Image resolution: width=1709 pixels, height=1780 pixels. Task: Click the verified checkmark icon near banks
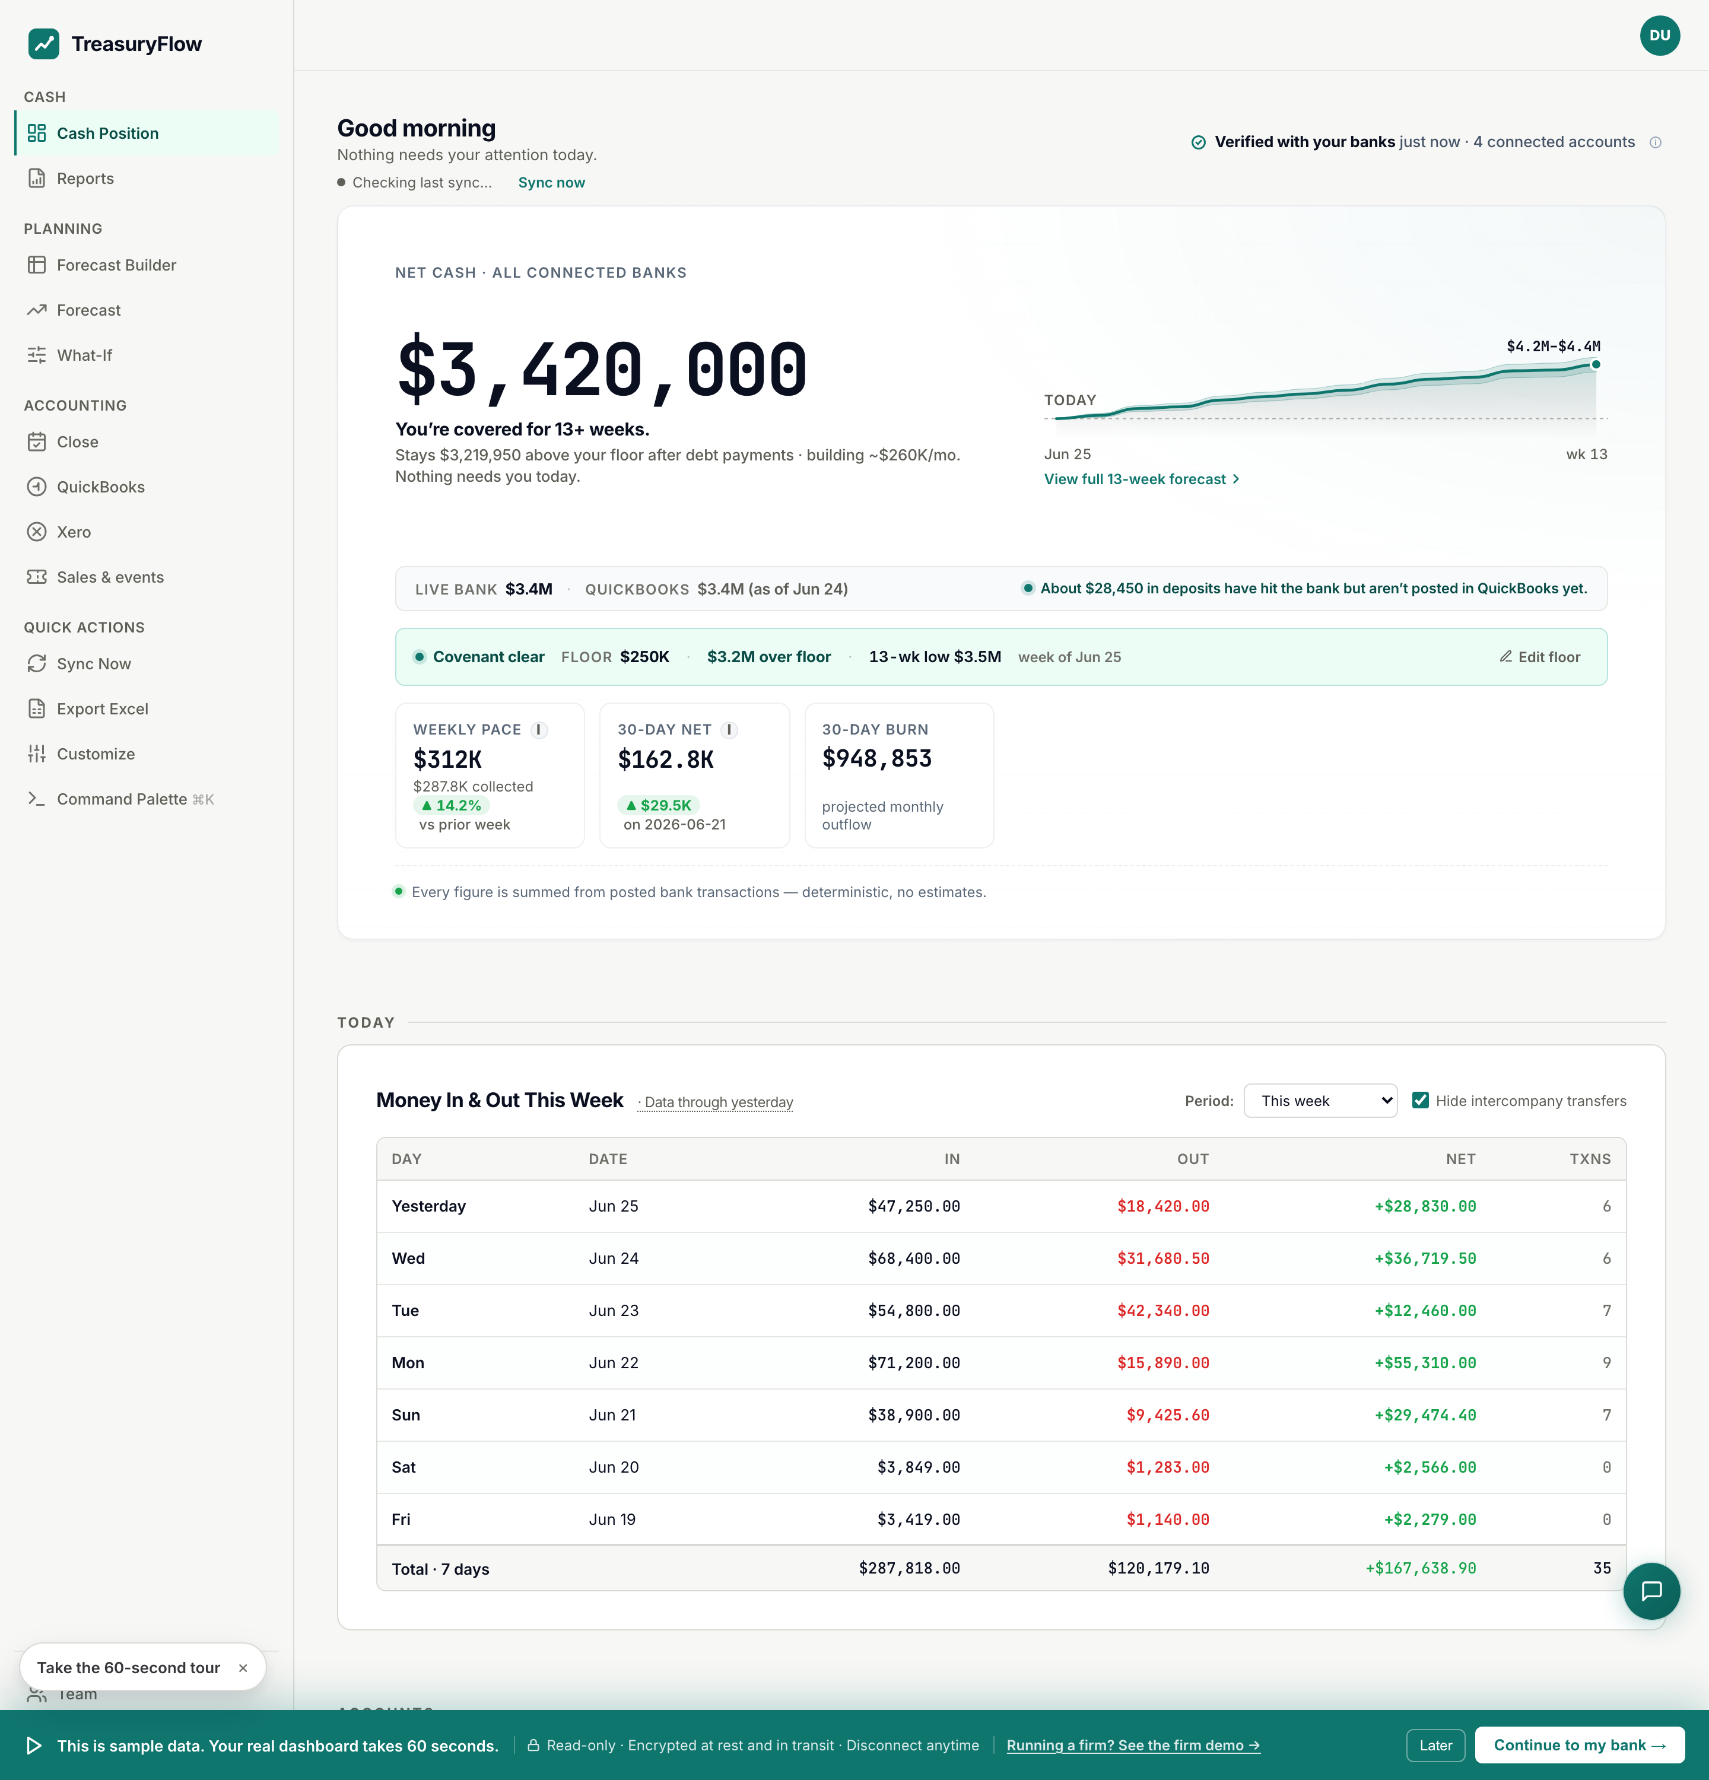[x=1199, y=142]
